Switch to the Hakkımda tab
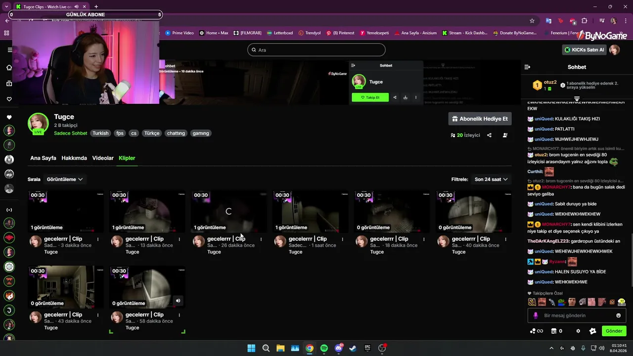 point(74,158)
